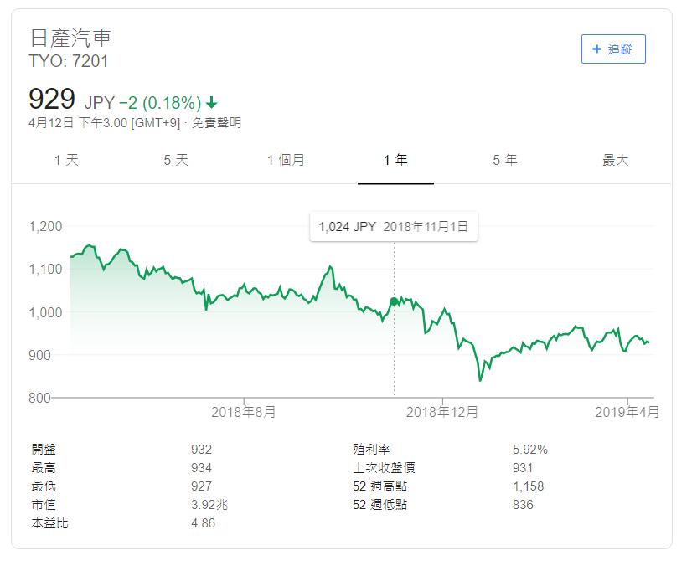Click the green down arrow price indicator
Image resolution: width=697 pixels, height=571 pixels.
[212, 103]
